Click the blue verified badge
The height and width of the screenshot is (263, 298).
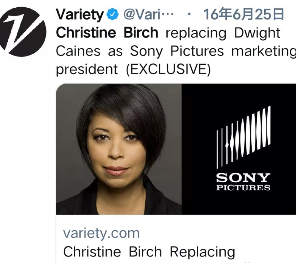pyautogui.click(x=113, y=15)
